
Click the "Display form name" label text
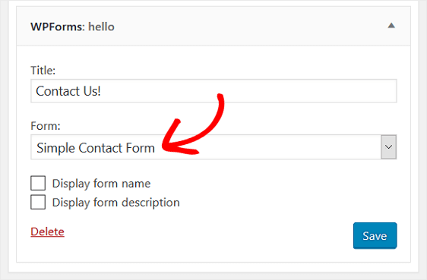pyautogui.click(x=101, y=184)
